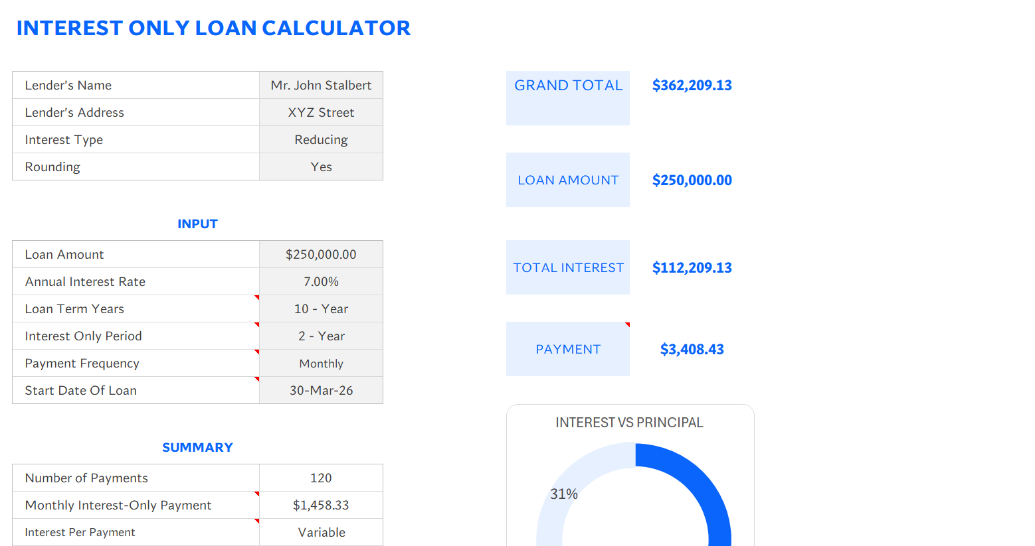
Task: Click the Loan Amount label in the input table
Action: 136,254
